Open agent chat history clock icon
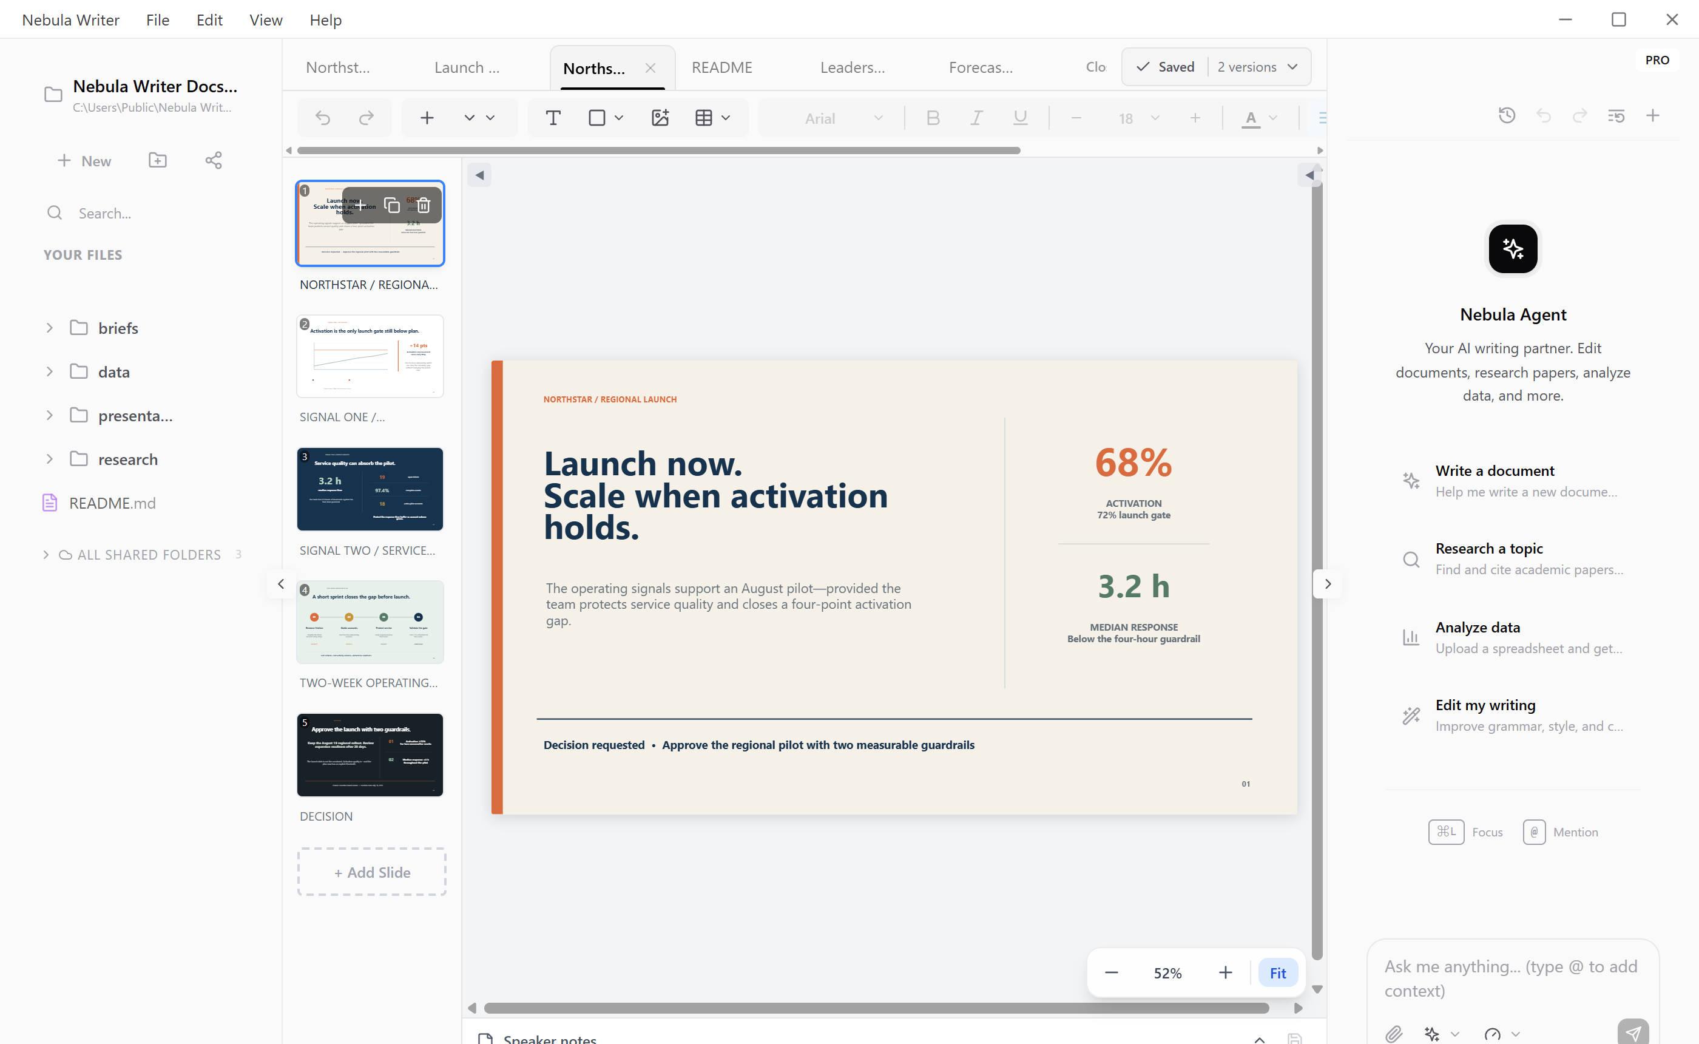The height and width of the screenshot is (1044, 1699). pyautogui.click(x=1507, y=116)
